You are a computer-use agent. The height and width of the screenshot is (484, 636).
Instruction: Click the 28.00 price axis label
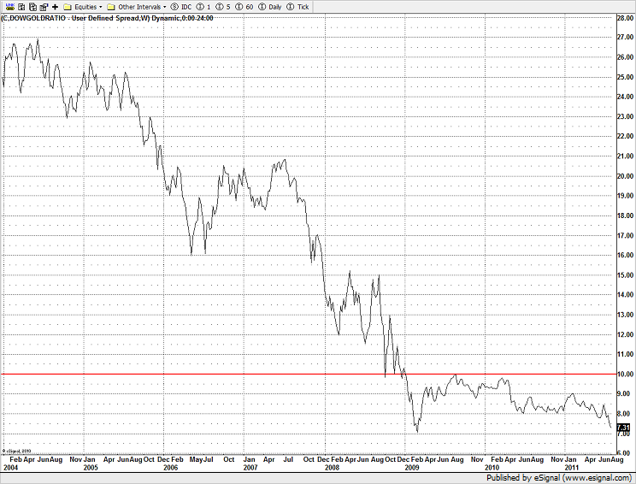(x=625, y=18)
